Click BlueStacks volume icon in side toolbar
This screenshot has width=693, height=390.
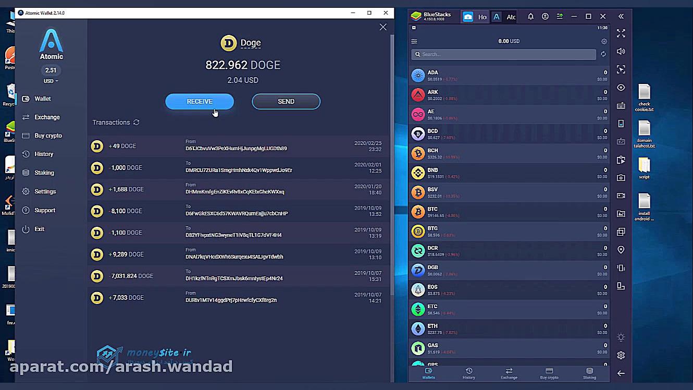point(621,52)
